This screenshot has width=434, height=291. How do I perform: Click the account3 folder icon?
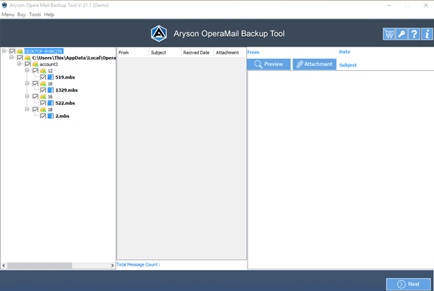[35, 64]
